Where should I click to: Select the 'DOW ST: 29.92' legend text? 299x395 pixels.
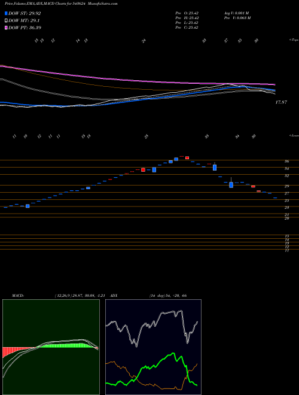25,14
